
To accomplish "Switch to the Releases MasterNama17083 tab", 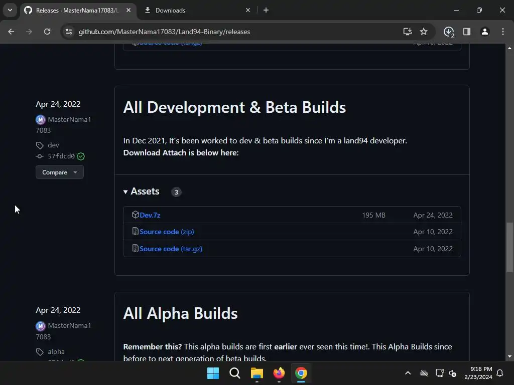I will [78, 11].
